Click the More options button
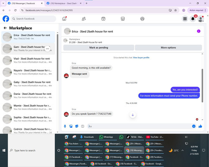The image size is (209, 167). point(168,48)
